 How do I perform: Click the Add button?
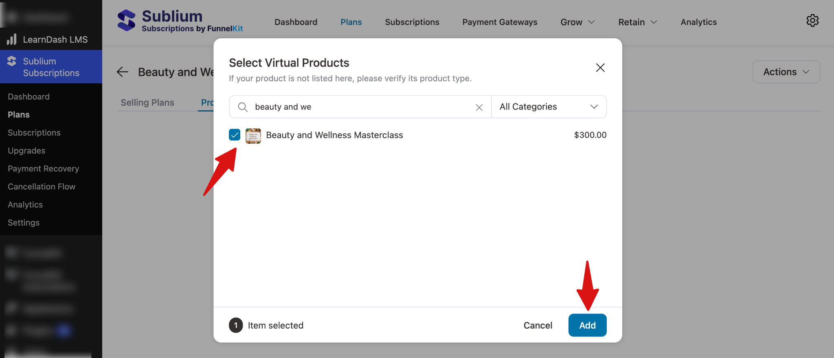pyautogui.click(x=587, y=325)
